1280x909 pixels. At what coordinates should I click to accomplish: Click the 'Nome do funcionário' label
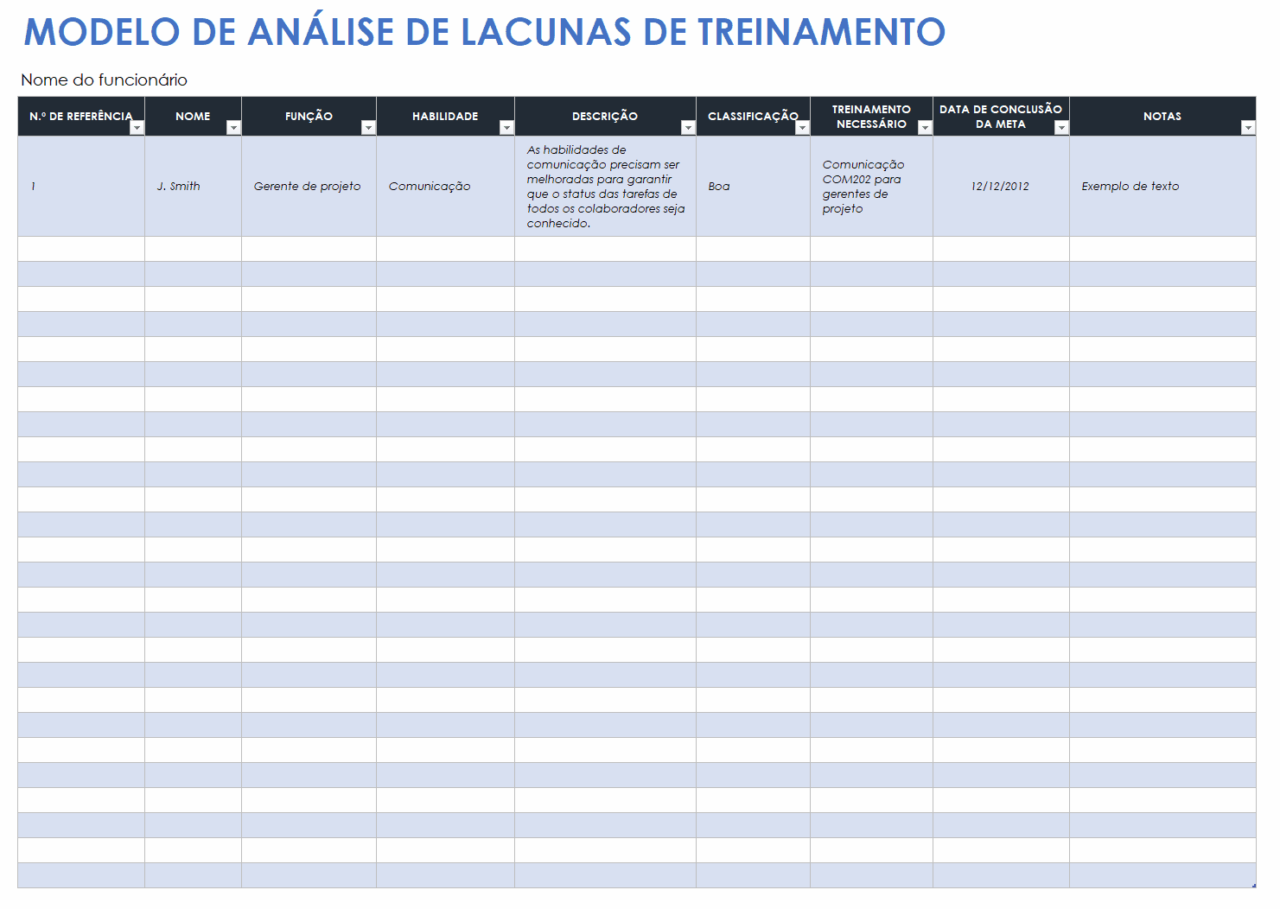click(x=104, y=79)
